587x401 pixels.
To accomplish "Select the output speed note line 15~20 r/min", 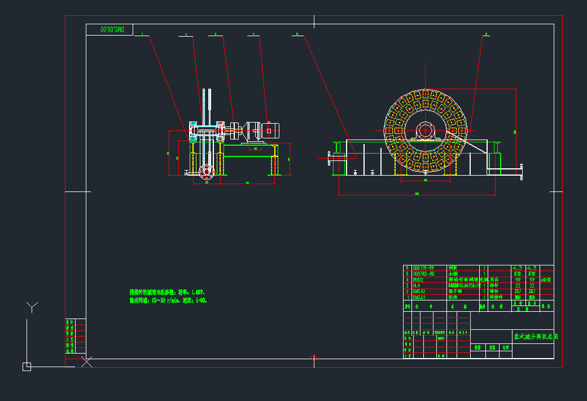I will coord(168,300).
